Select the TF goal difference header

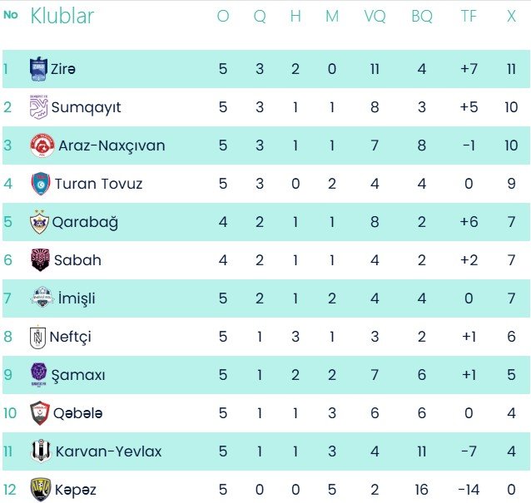[469, 17]
